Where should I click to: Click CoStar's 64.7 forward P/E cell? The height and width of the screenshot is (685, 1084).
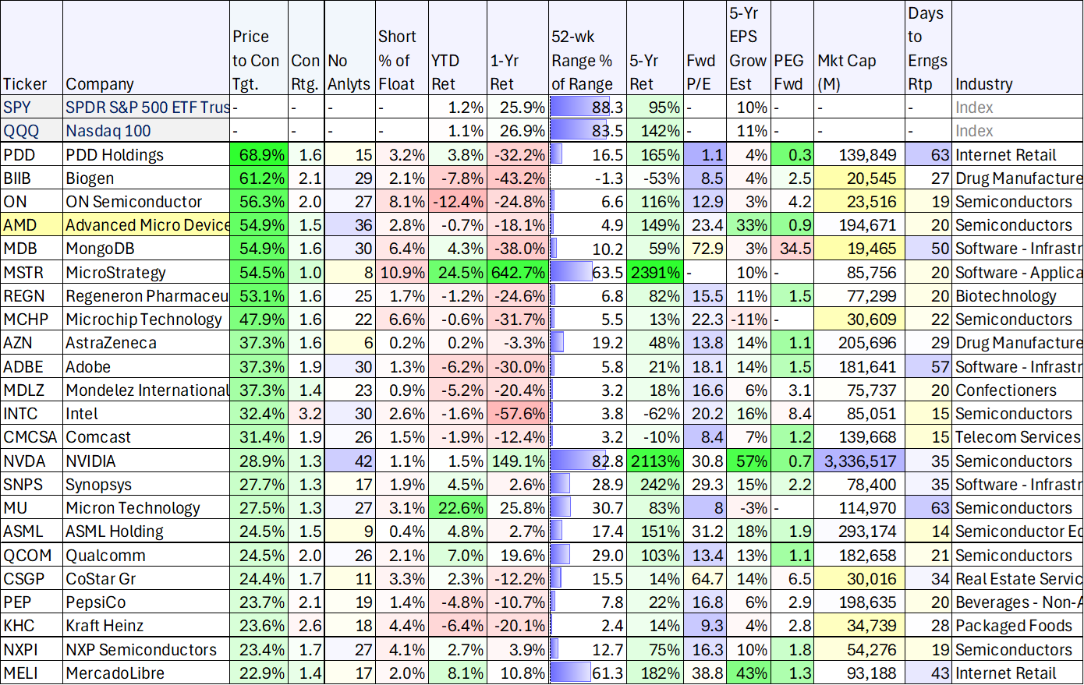coord(704,579)
